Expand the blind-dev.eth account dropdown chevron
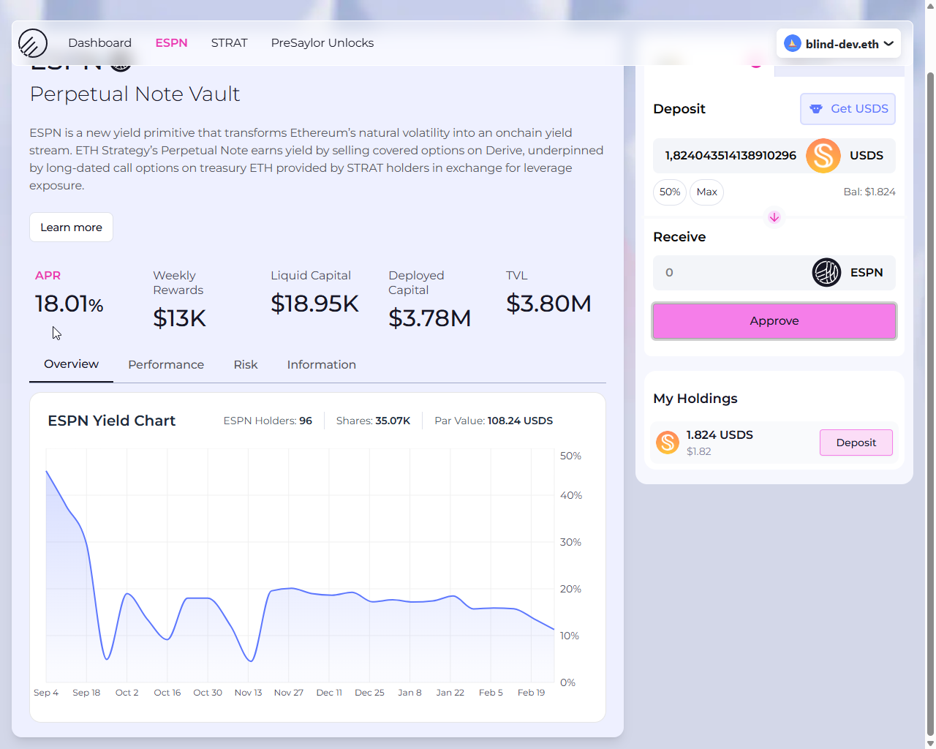 (888, 44)
